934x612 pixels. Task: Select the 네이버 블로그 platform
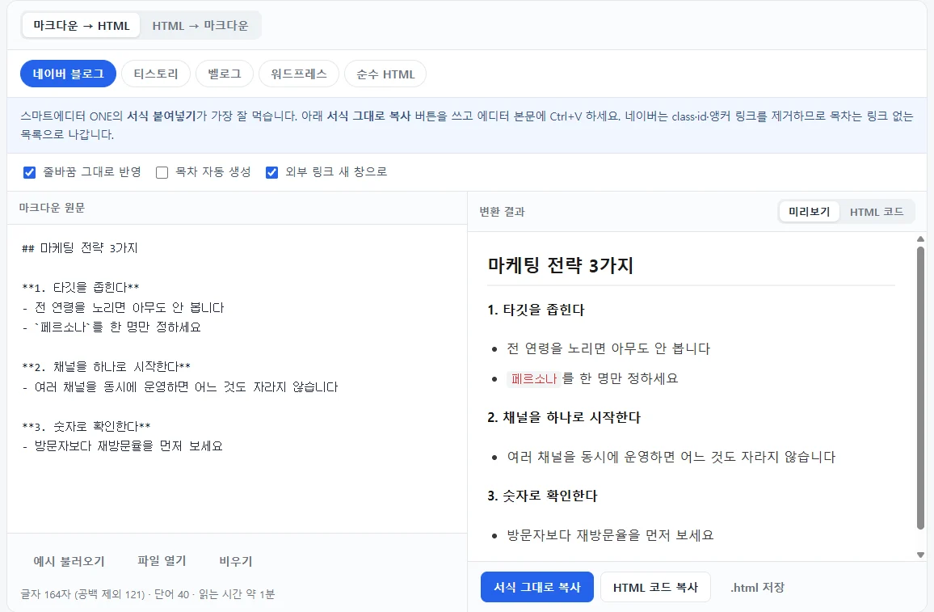pyautogui.click(x=68, y=74)
